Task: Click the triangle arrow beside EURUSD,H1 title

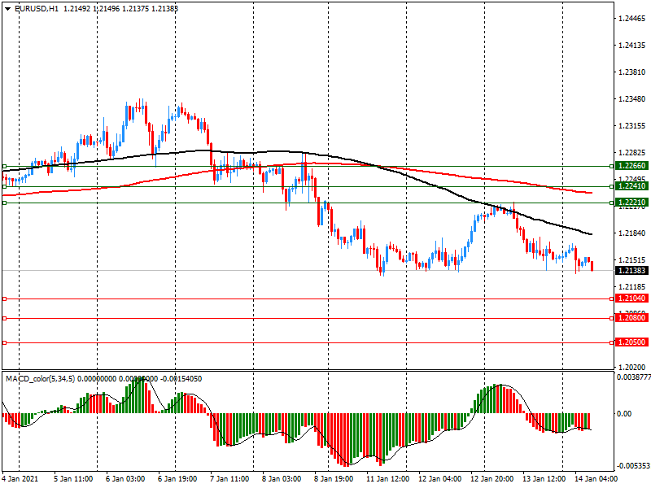Action: pos(7,9)
